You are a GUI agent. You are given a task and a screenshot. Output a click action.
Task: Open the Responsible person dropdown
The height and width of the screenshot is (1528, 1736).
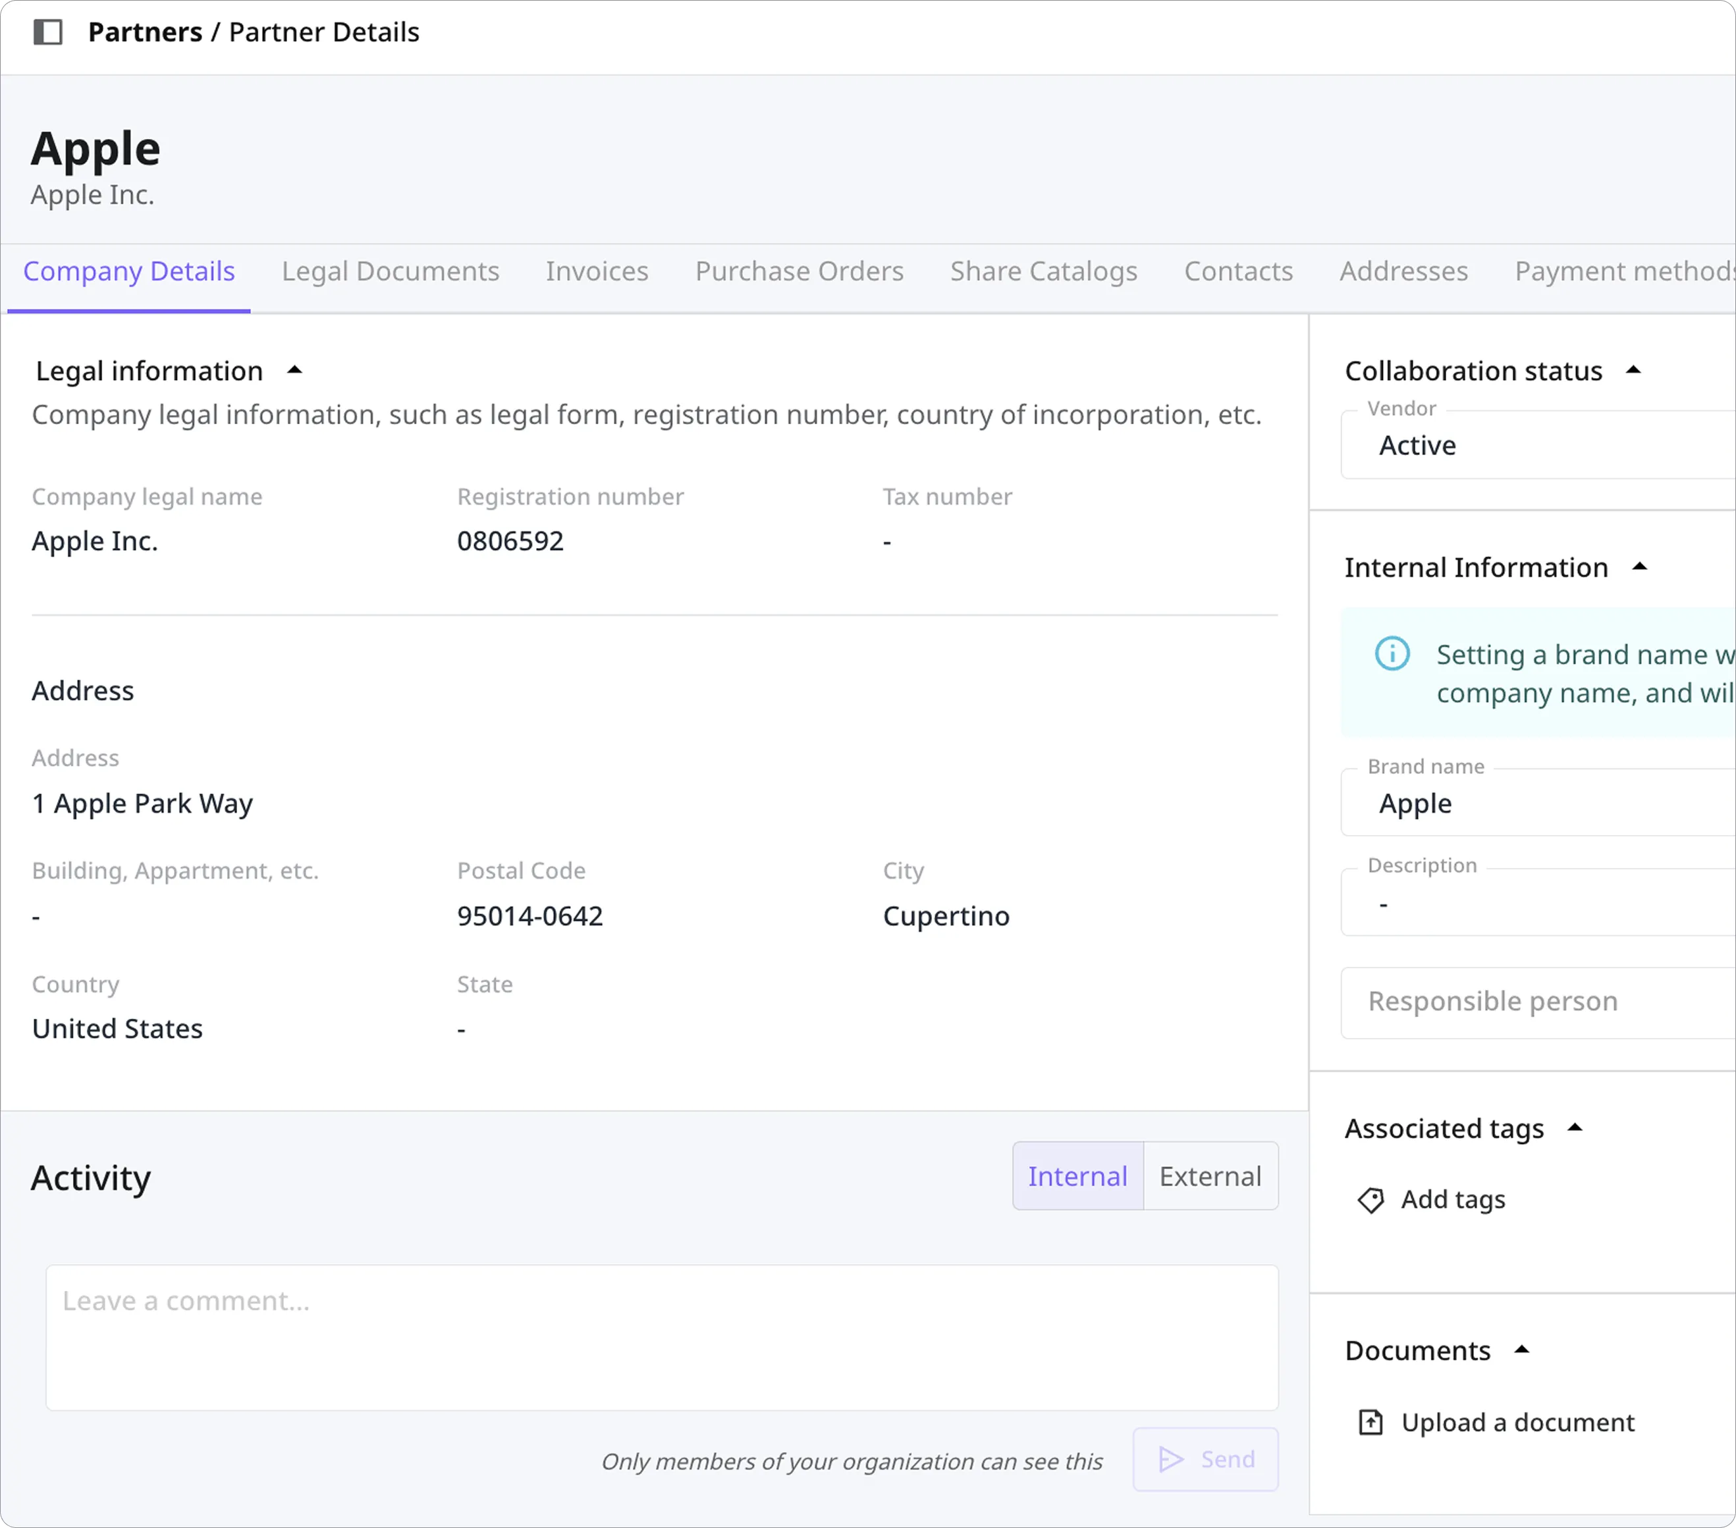pyautogui.click(x=1538, y=1002)
